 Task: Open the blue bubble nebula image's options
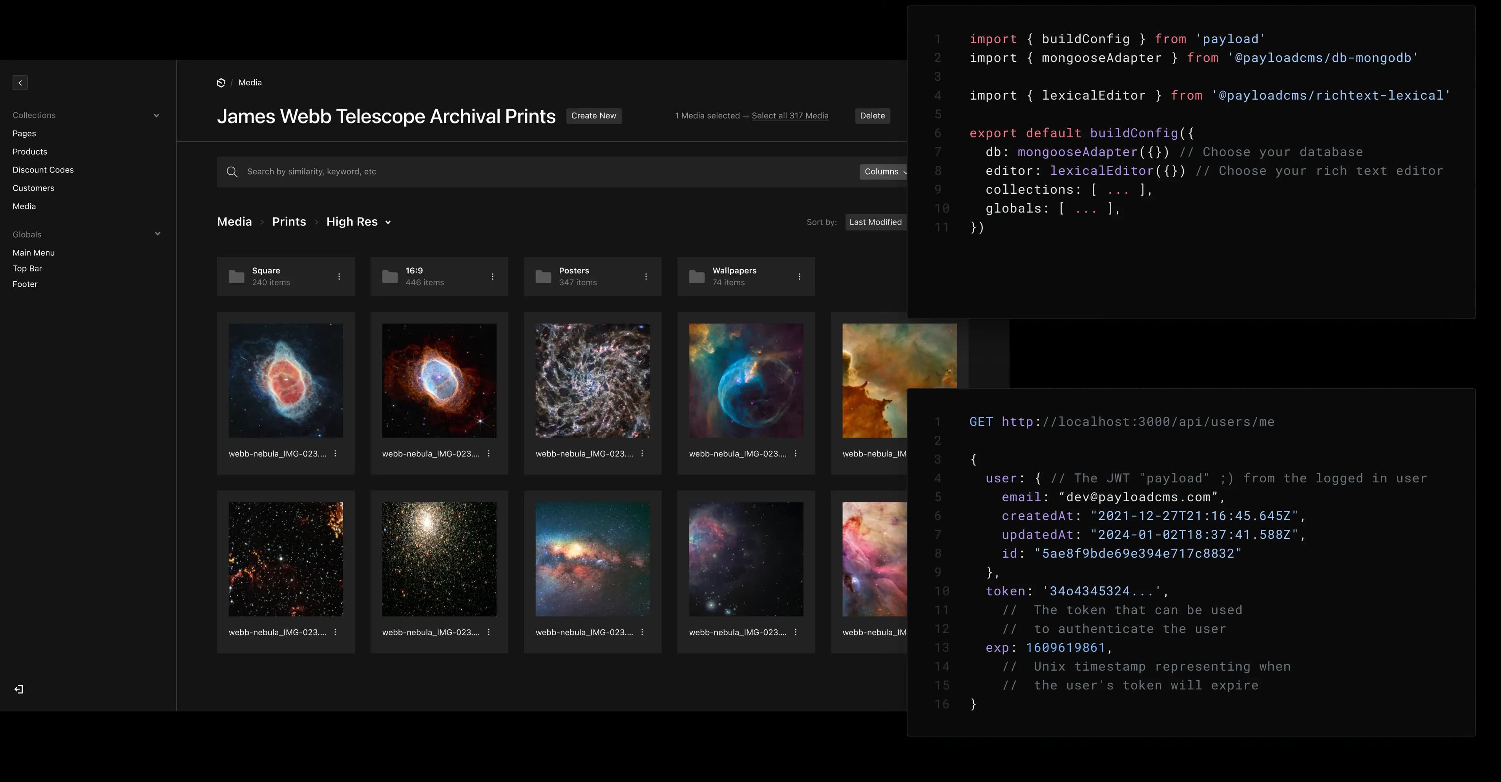[795, 454]
